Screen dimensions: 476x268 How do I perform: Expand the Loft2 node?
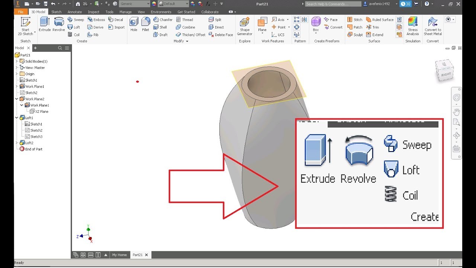17,143
